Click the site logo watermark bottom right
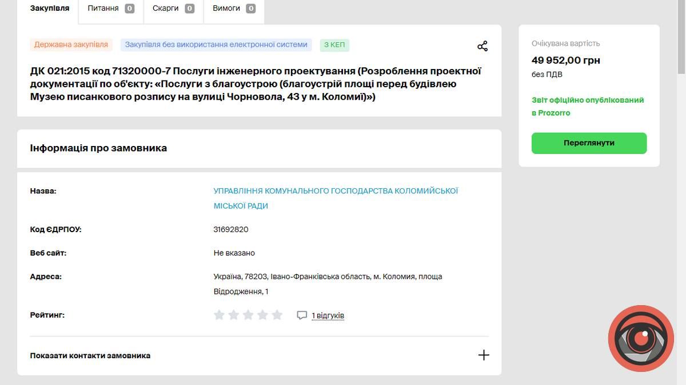This screenshot has width=686, height=385. (640, 338)
